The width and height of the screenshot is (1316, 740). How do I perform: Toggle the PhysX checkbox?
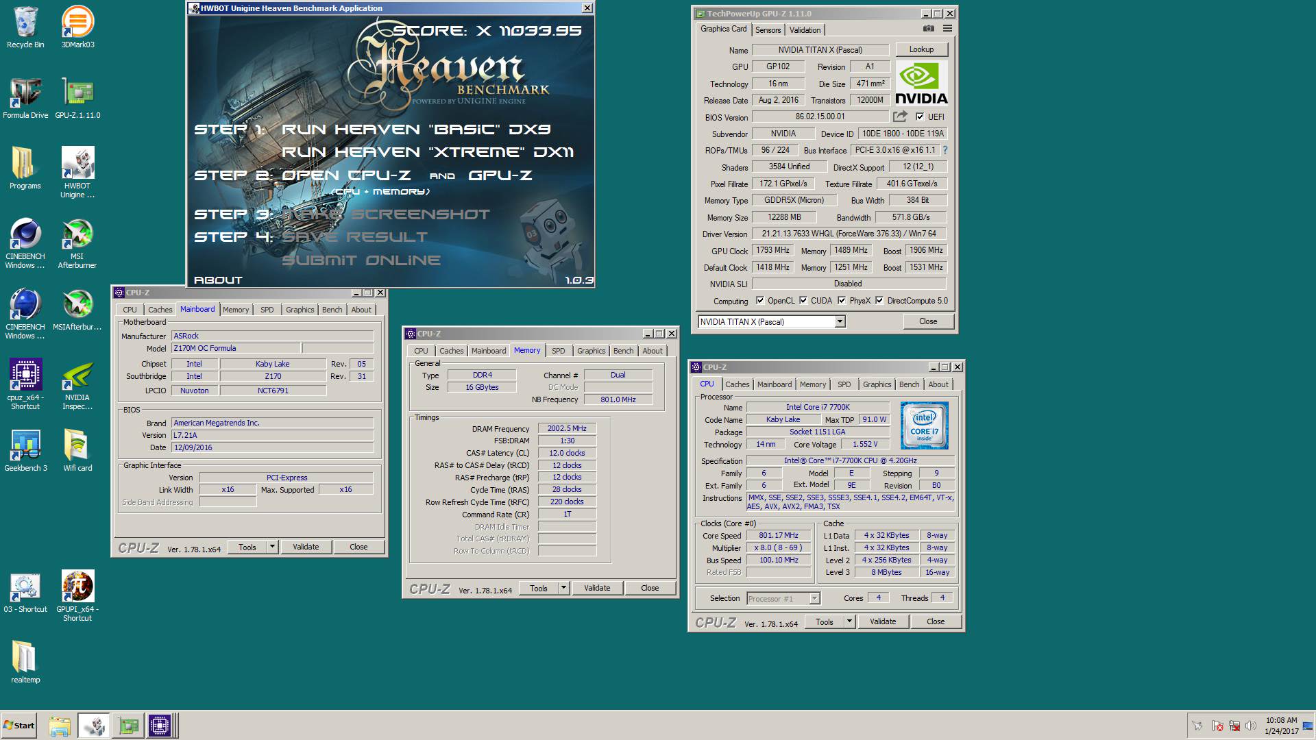click(841, 300)
